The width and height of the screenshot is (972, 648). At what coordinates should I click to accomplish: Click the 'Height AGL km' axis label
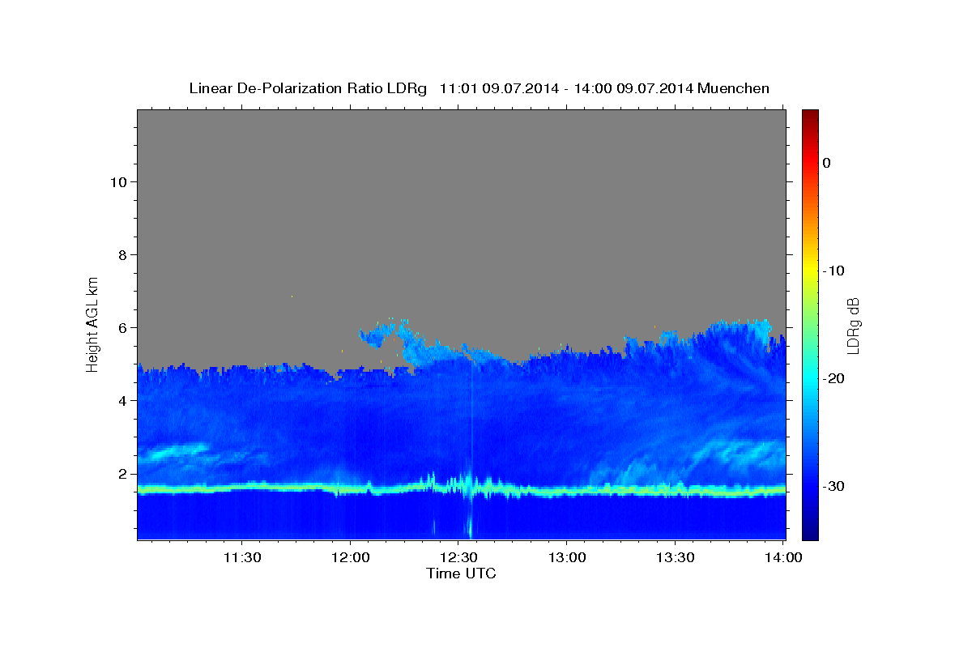tap(93, 323)
